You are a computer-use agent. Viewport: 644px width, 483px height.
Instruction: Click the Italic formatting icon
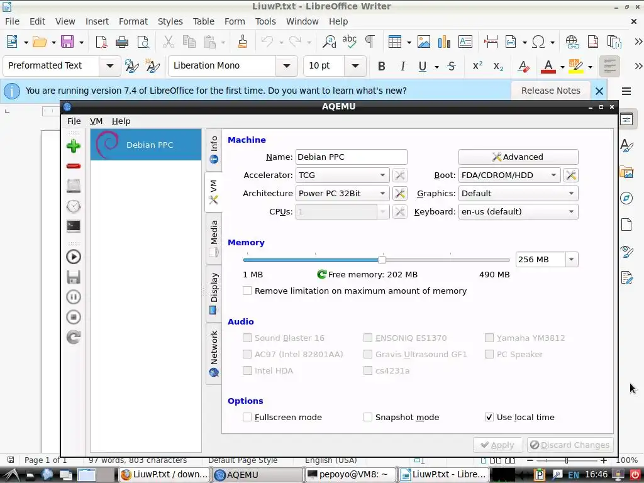pyautogui.click(x=402, y=66)
